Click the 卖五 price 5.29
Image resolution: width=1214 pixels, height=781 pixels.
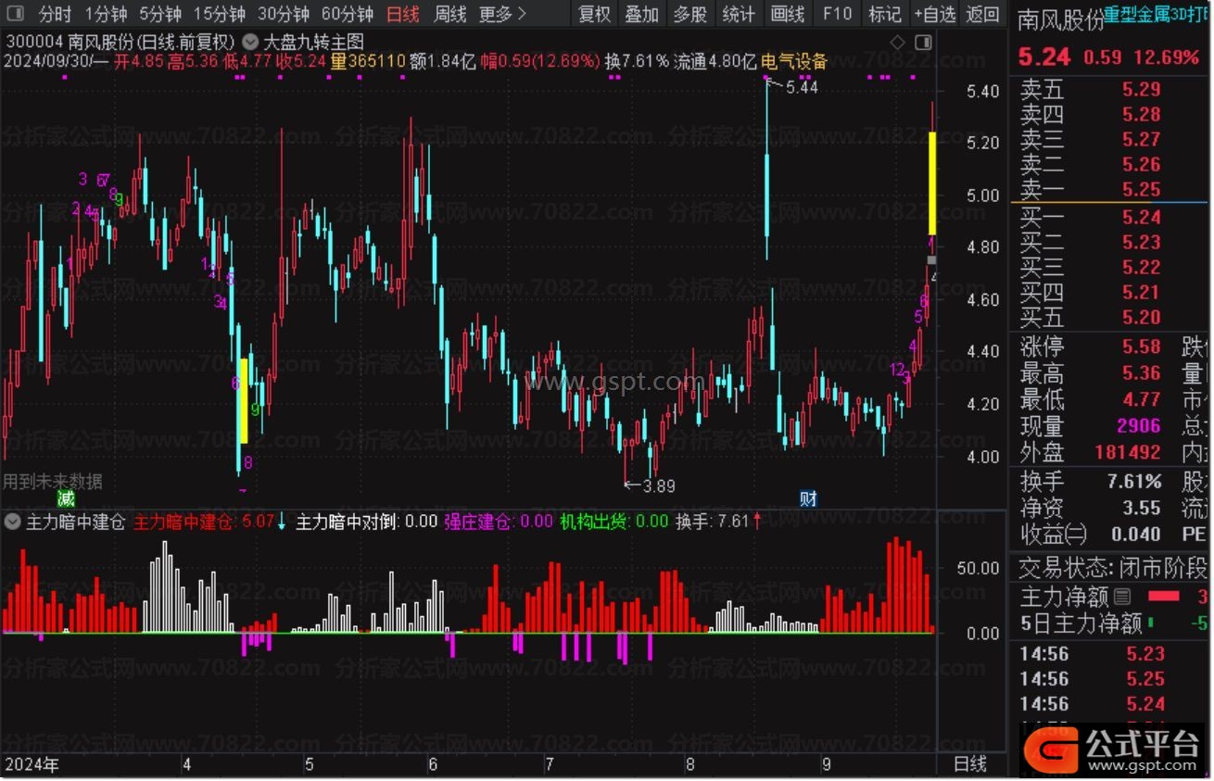pyautogui.click(x=1141, y=90)
